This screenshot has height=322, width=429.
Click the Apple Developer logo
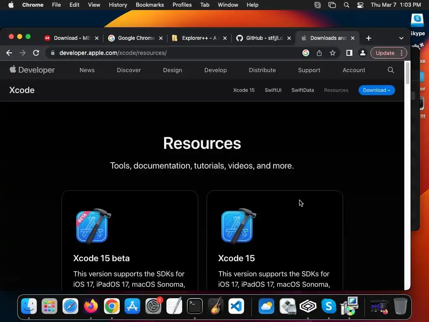pos(32,70)
